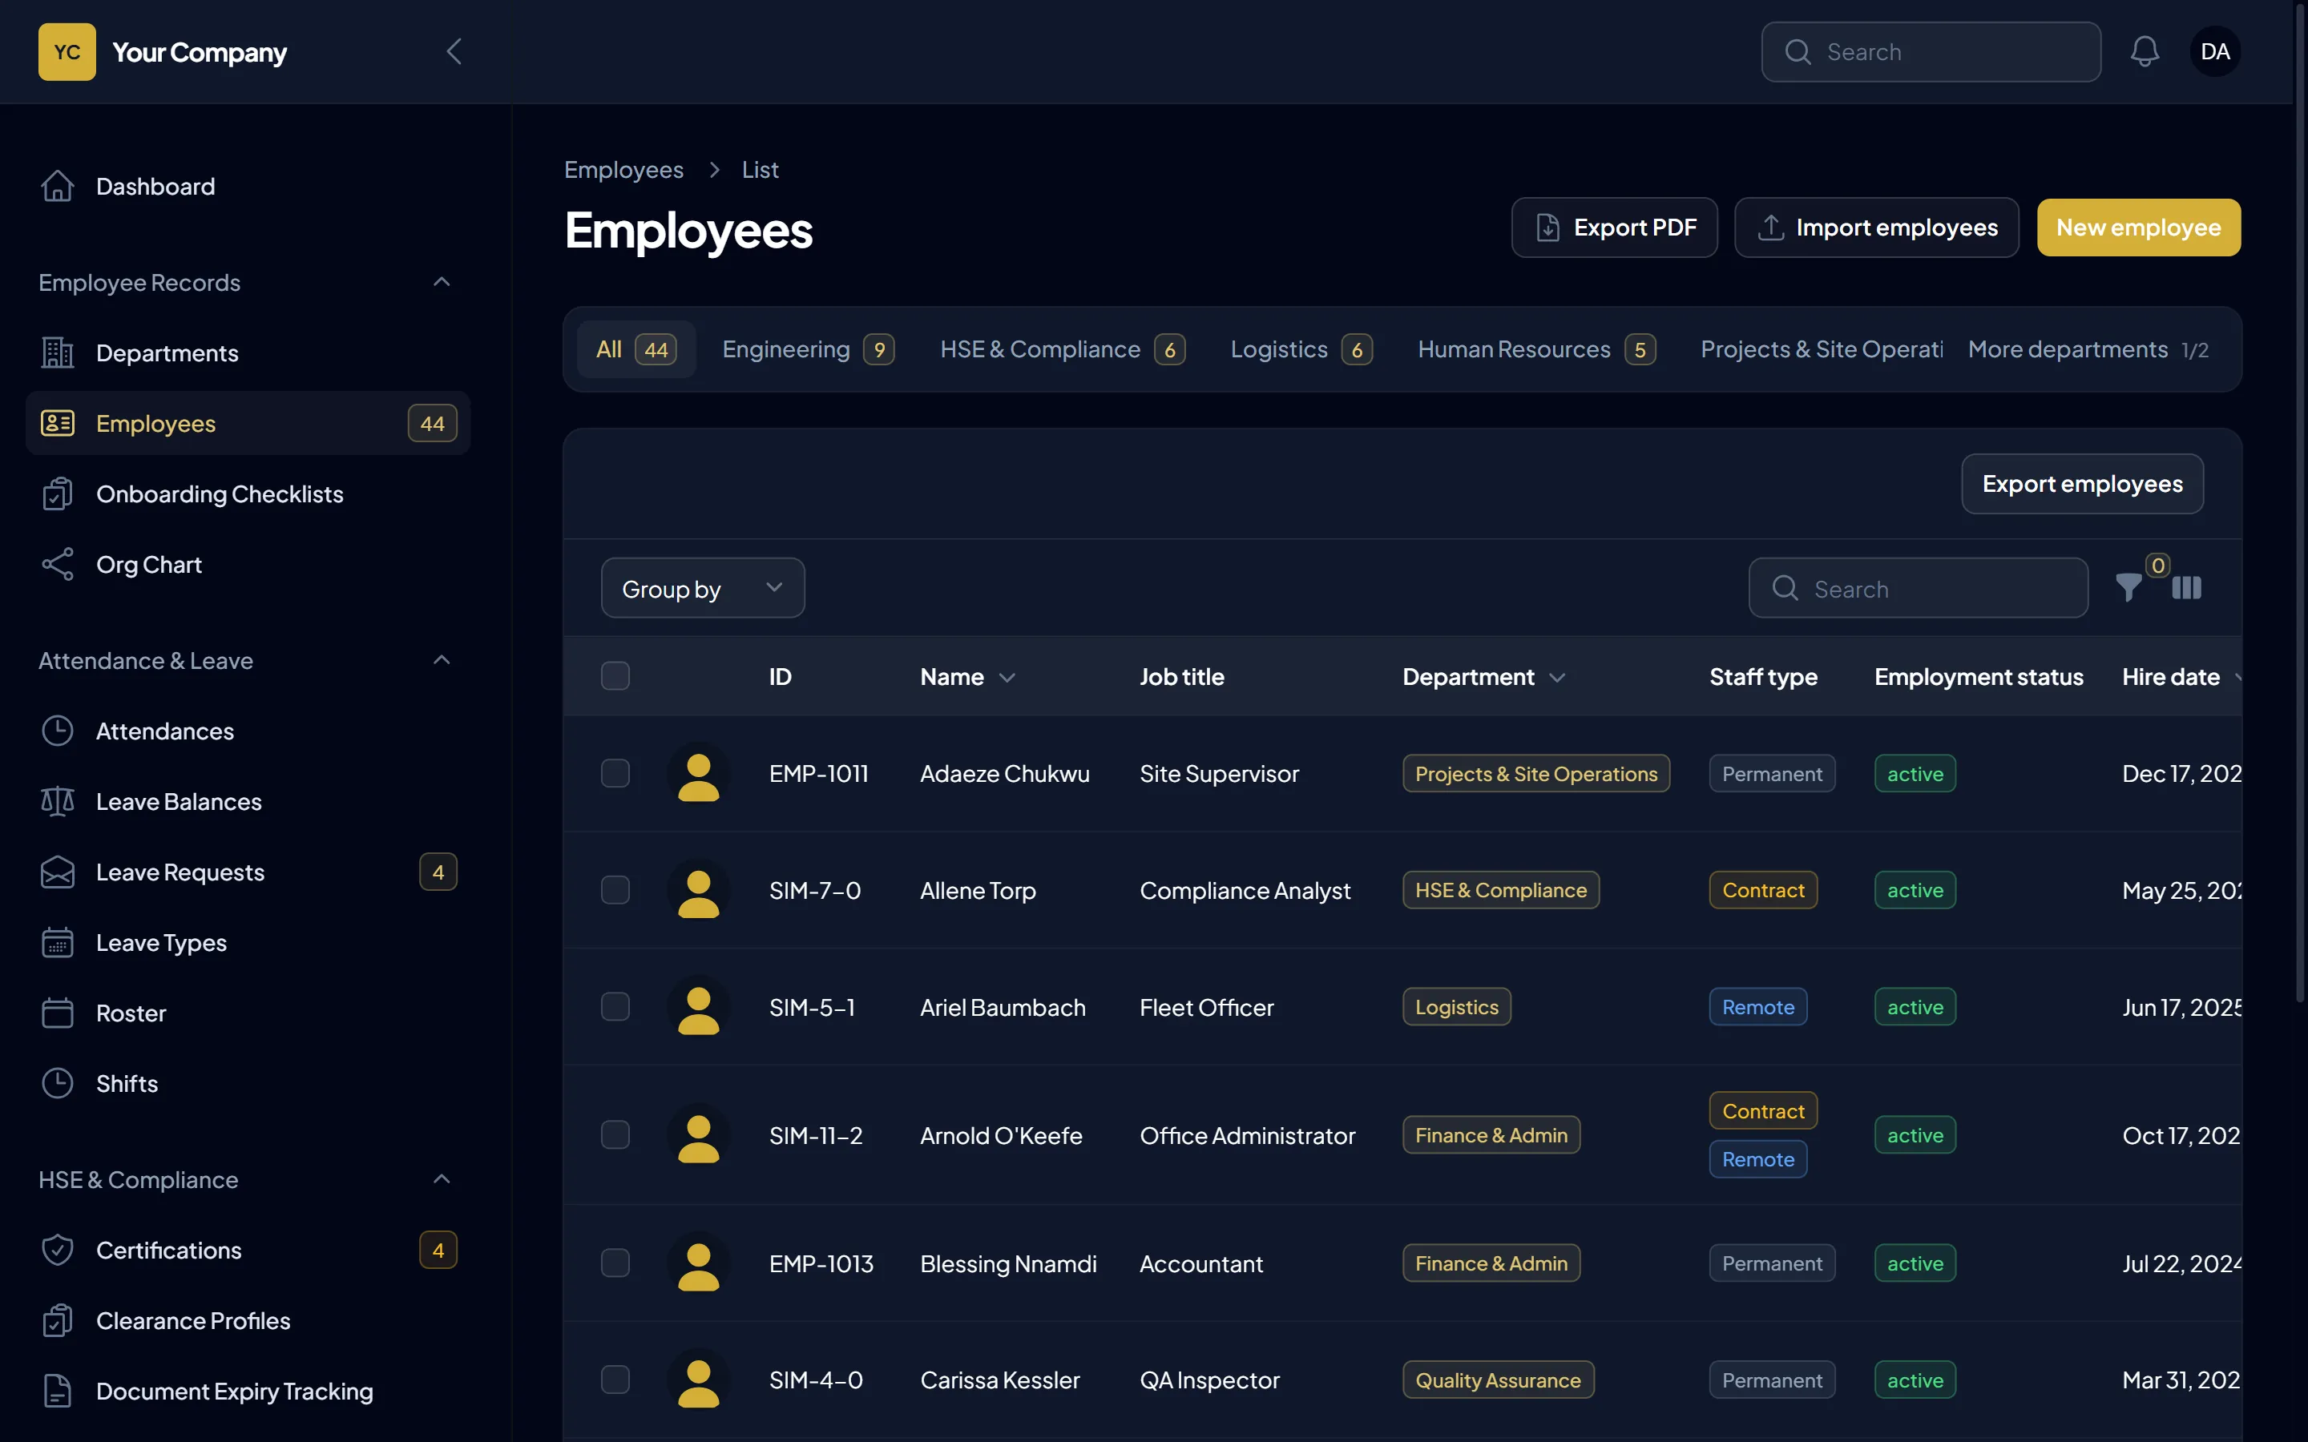Viewport: 2308px width, 1442px height.
Task: Switch to the Logistics tab
Action: coord(1301,349)
